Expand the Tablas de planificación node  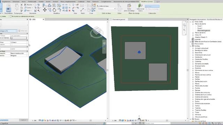(x=191, y=42)
